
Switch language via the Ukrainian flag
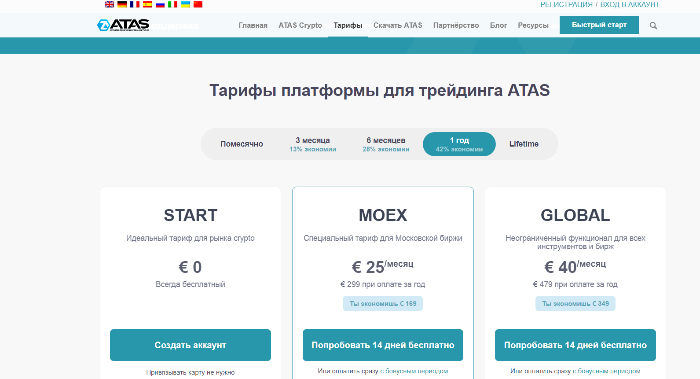point(186,4)
